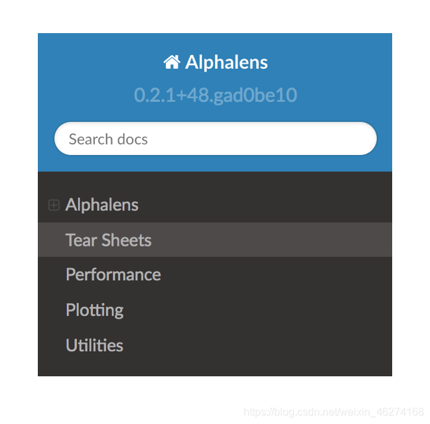
Task: Click the home icon beside Alphalens title
Action: (172, 62)
